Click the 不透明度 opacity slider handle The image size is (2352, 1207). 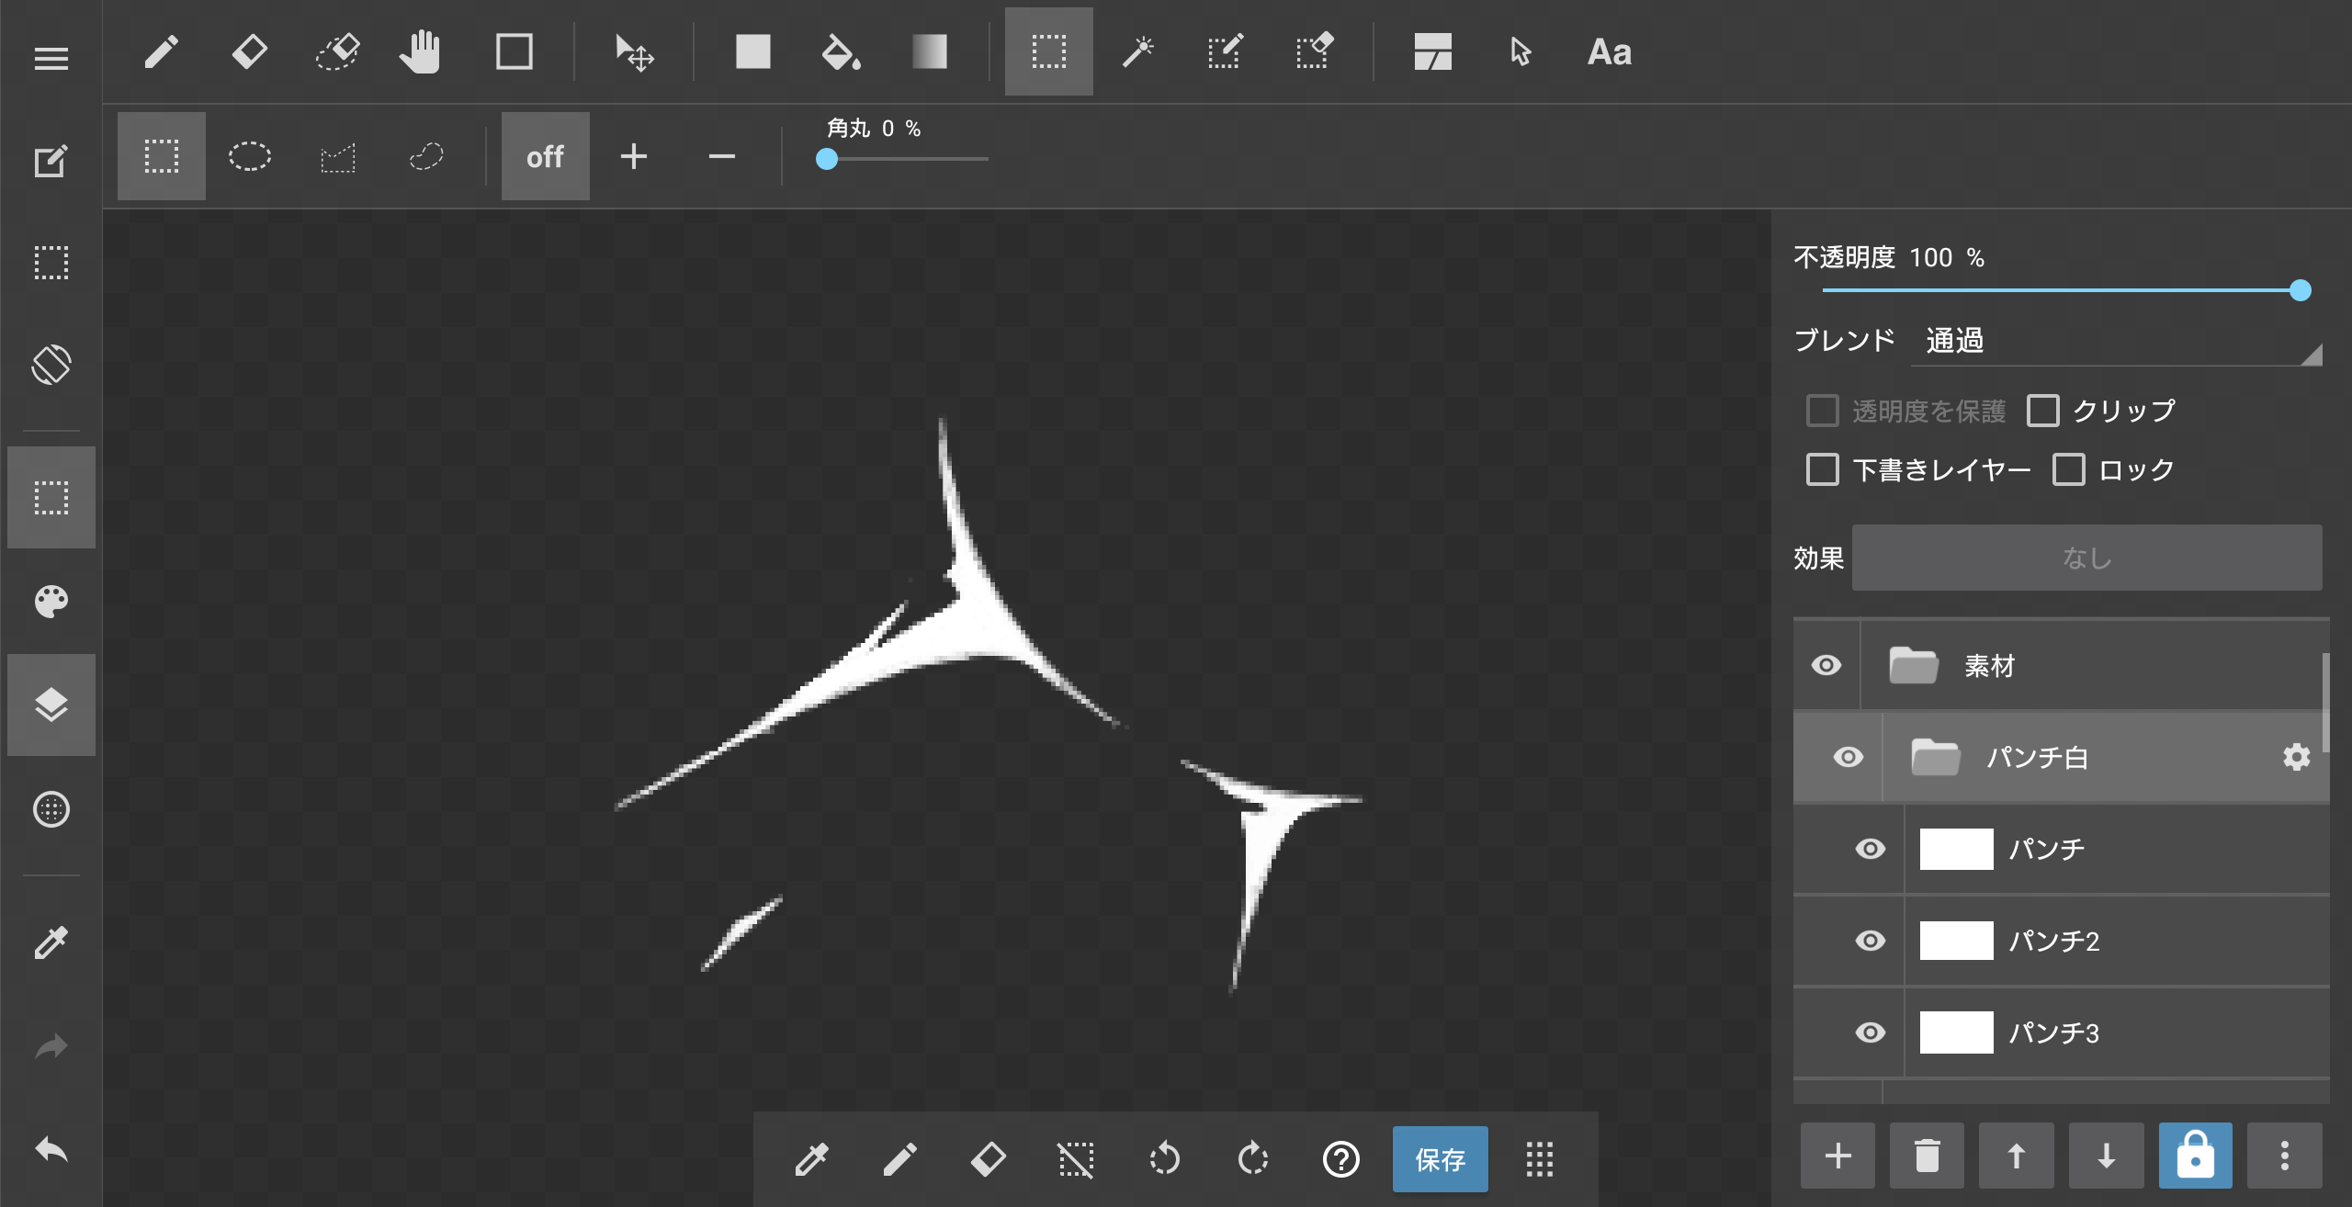tap(2300, 290)
